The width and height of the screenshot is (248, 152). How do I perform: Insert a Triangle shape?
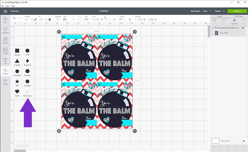pyautogui.click(x=17, y=62)
